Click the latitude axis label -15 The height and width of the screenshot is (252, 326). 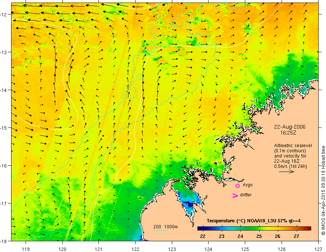[x=4, y=128]
